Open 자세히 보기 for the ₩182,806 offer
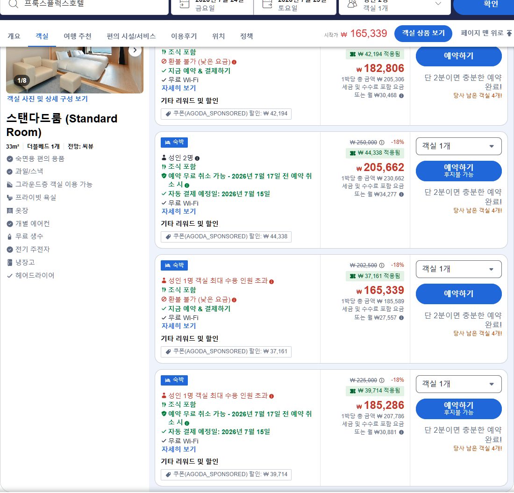514x493 pixels. pos(178,88)
